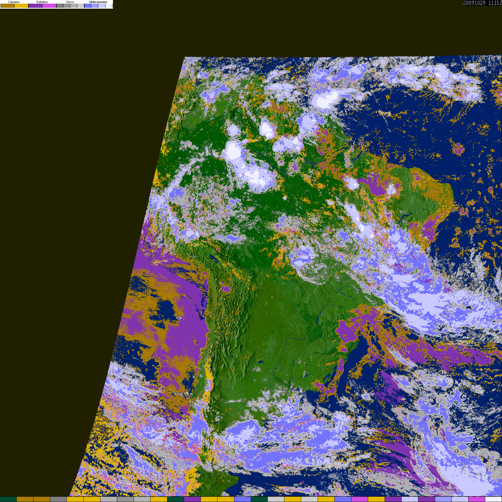The height and width of the screenshot is (502, 502).
Task: Click the Cirros legend label
Action: [70, 2]
